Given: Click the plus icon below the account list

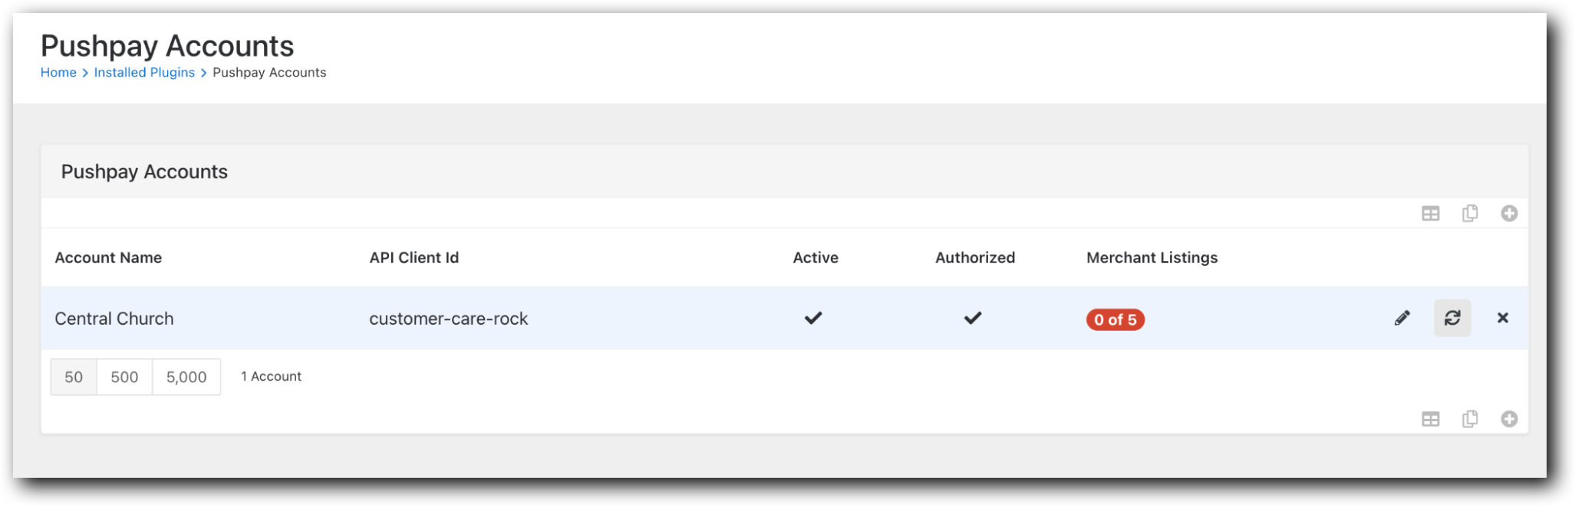Looking at the screenshot, I should point(1510,419).
